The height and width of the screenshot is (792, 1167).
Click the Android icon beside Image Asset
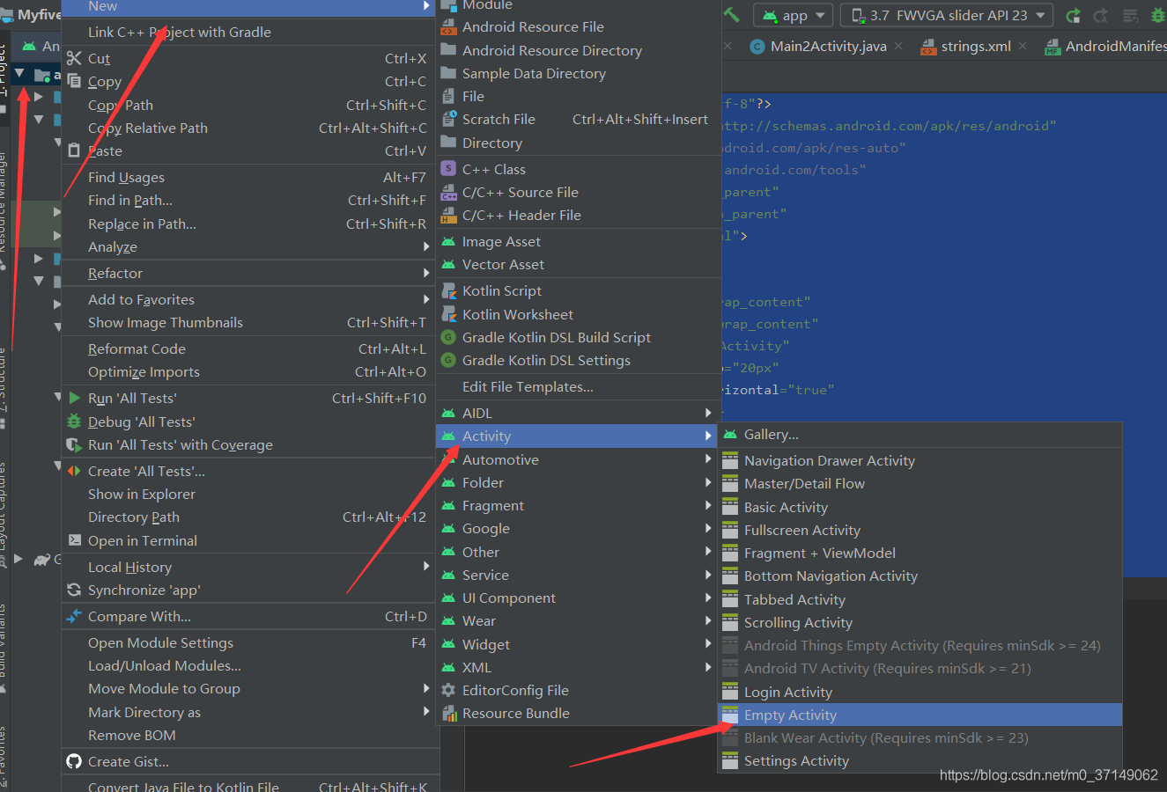point(448,241)
